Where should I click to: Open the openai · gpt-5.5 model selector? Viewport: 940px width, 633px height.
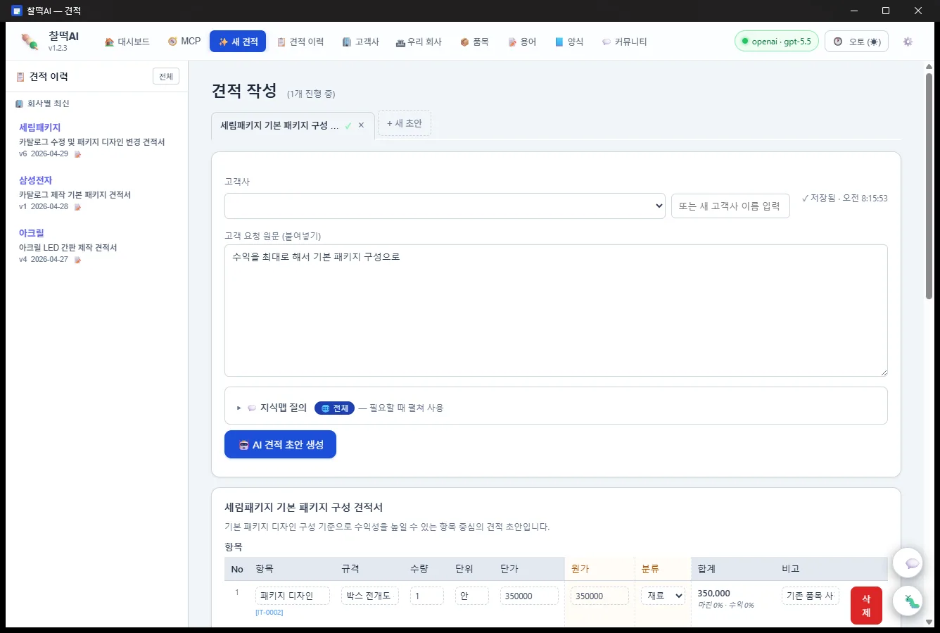776,42
